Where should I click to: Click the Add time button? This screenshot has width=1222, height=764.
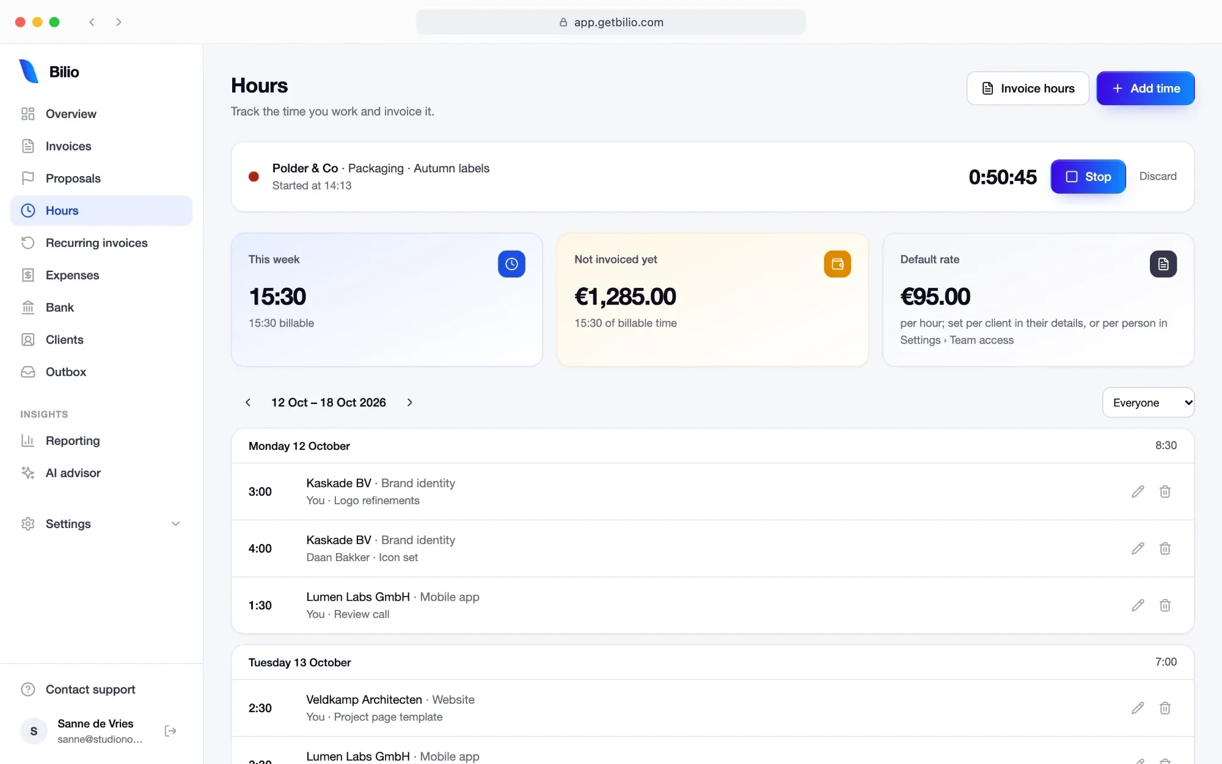point(1146,89)
